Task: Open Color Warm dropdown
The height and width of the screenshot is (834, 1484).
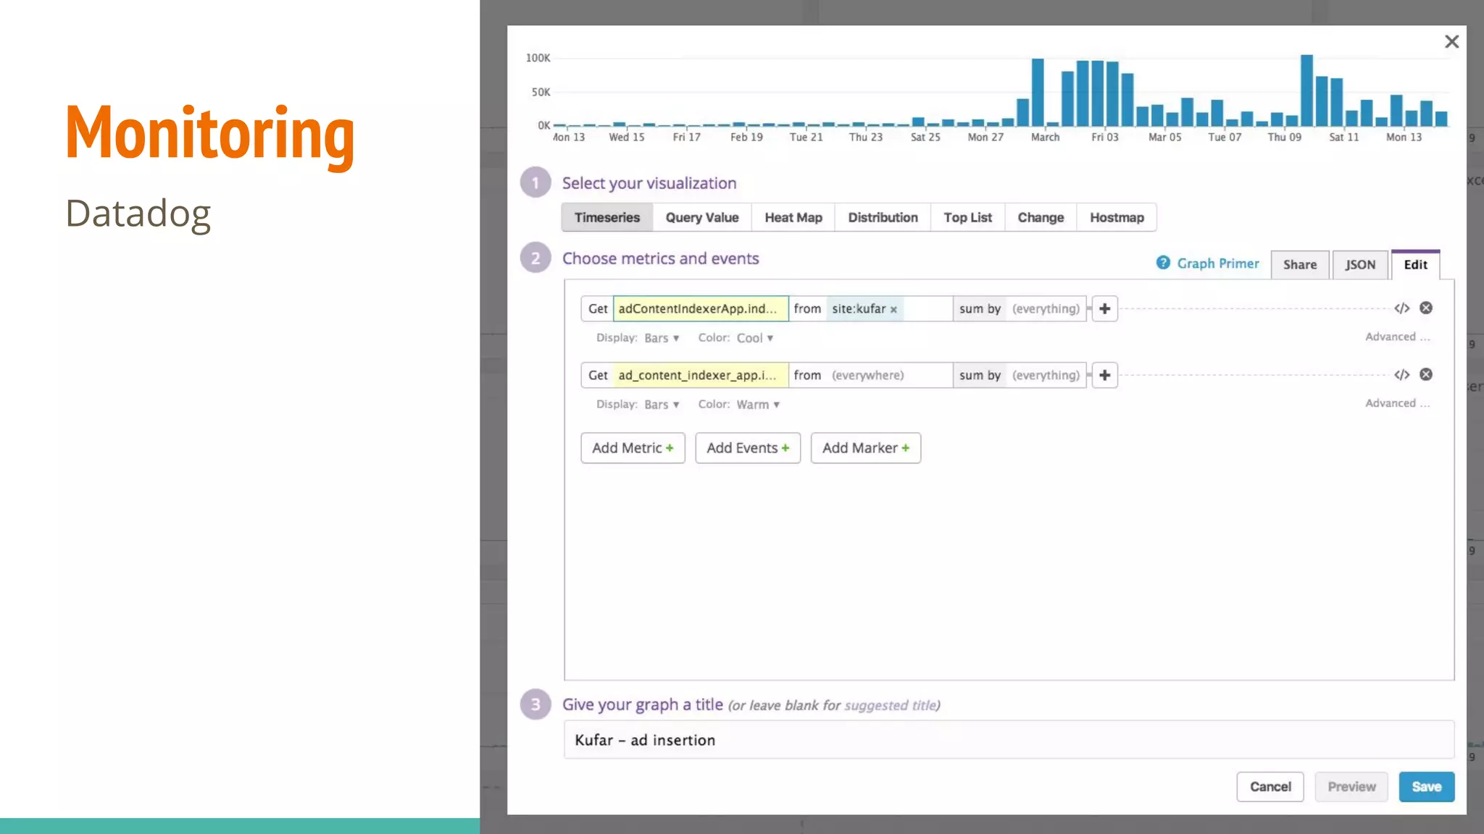Action: 758,405
